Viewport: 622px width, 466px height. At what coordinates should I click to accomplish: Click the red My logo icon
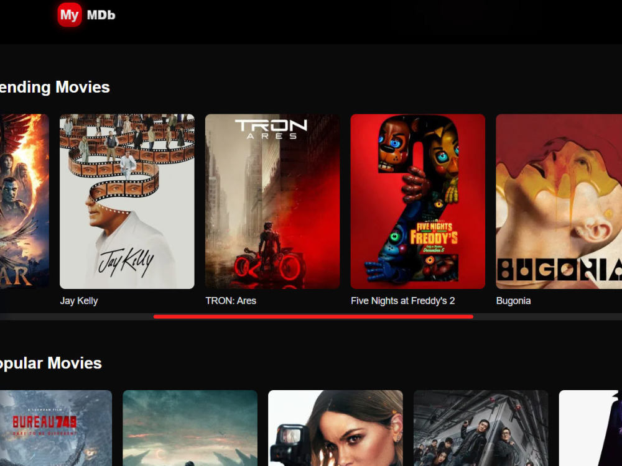(x=70, y=15)
